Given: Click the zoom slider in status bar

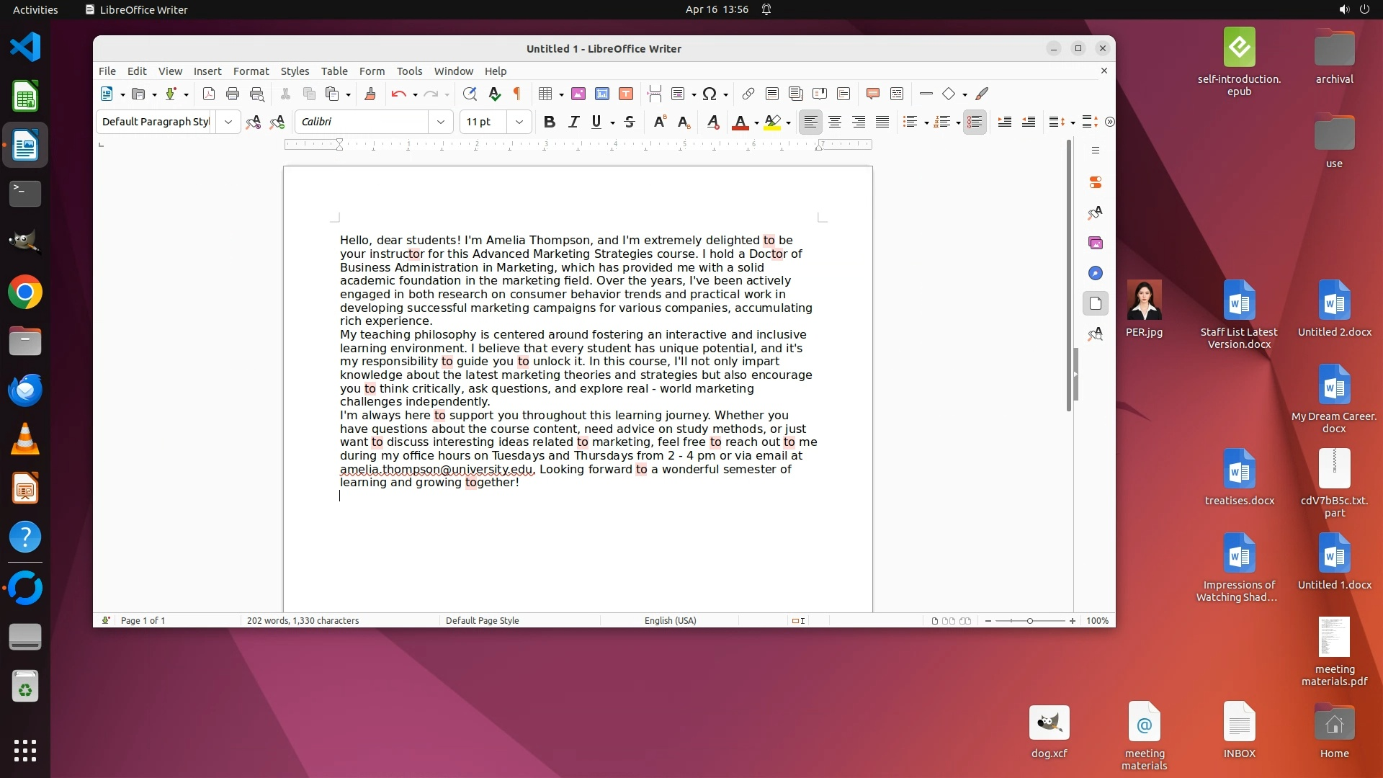Looking at the screenshot, I should click(x=1030, y=620).
